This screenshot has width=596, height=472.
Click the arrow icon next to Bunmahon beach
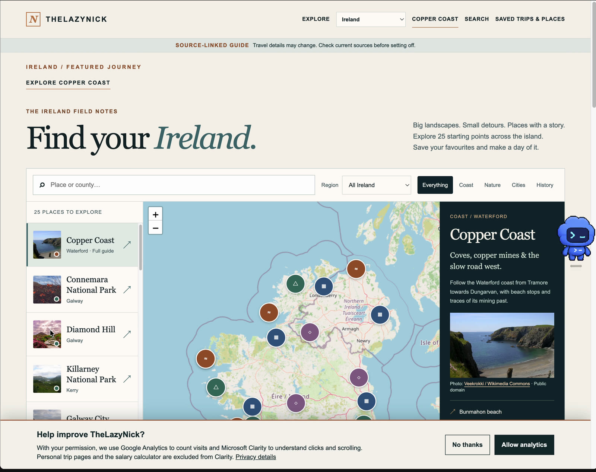click(453, 412)
